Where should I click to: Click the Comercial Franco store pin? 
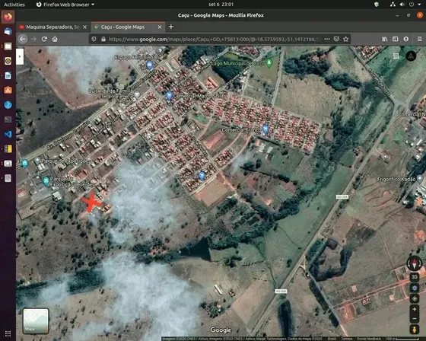[265, 129]
